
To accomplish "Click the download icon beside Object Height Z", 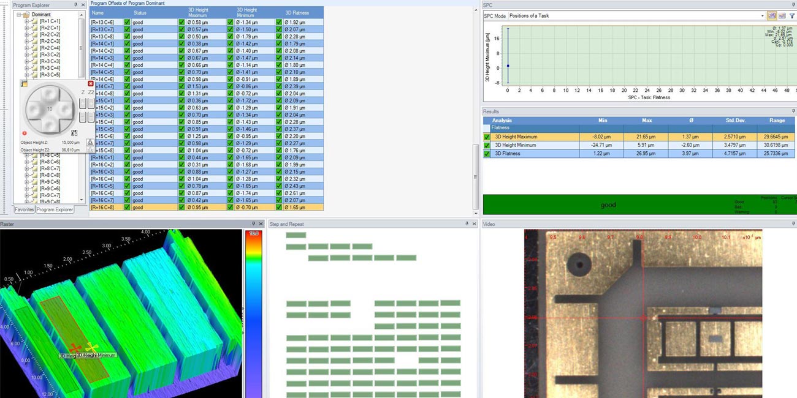I will click(x=90, y=142).
